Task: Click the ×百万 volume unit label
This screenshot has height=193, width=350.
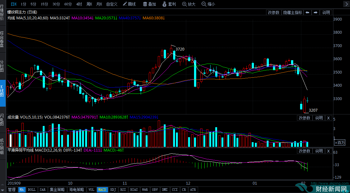Action: point(339,142)
